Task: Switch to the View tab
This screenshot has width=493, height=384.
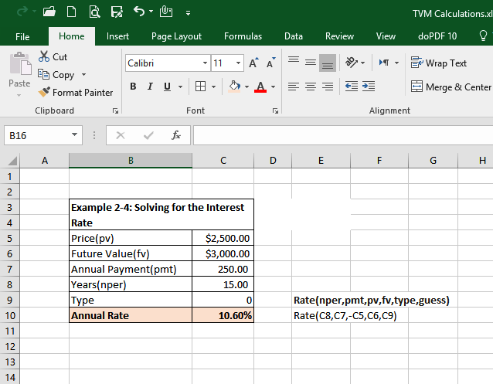Action: (386, 36)
